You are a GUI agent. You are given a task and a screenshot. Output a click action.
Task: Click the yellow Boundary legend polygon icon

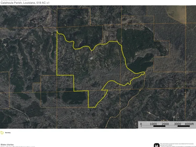(x=2, y=132)
